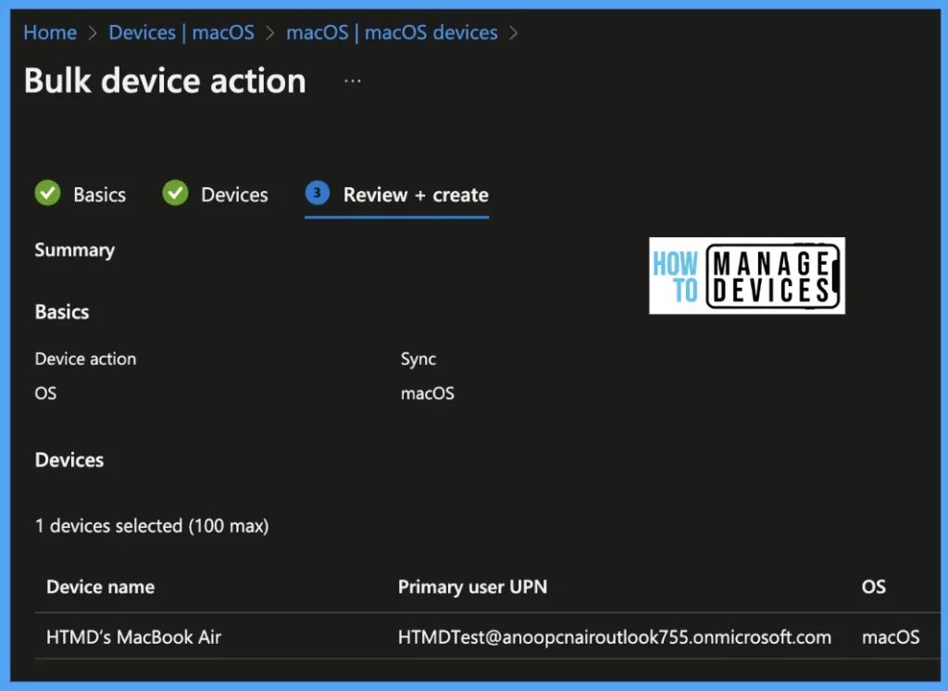Select the macOS value in Basics

[427, 394]
